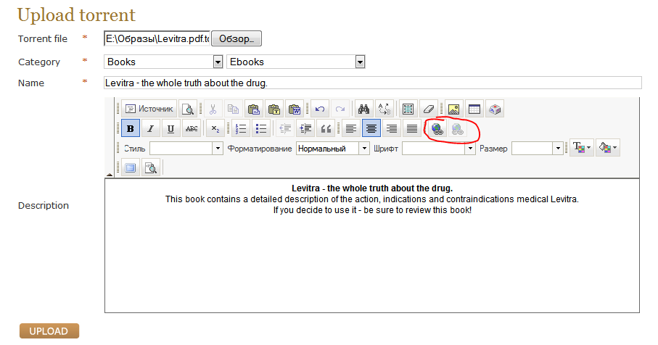The width and height of the screenshot is (658, 345).
Task: Open the text color picker
Action: [582, 148]
